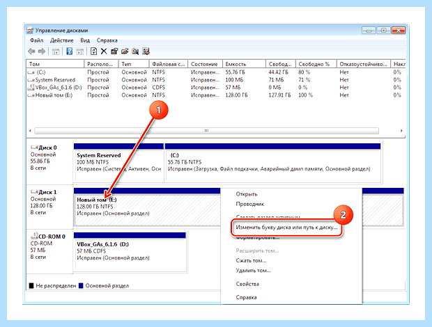Choose Проводник in the context menu
Viewport: 432px width, 327px height.
click(x=250, y=204)
